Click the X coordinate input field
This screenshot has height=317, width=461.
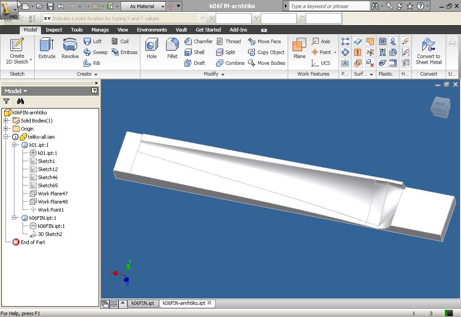coord(234,18)
